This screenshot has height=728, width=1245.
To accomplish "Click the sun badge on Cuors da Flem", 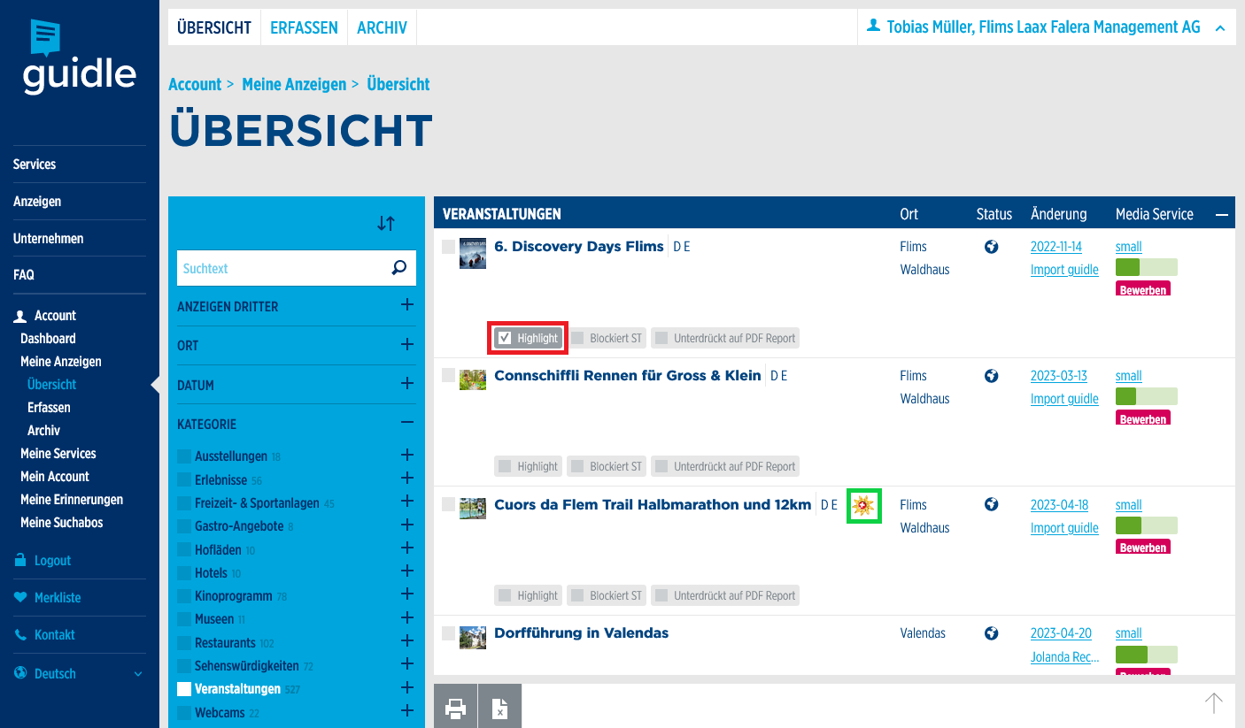I will click(863, 506).
